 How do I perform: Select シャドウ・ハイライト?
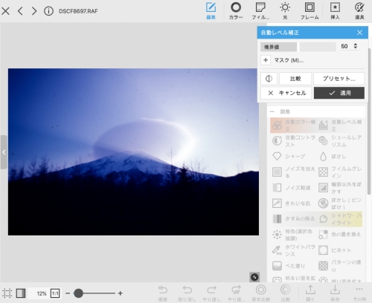coord(340,219)
